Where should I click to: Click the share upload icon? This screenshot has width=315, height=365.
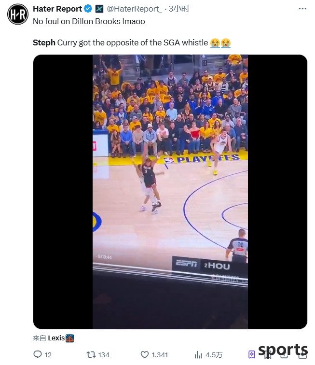coord(285,355)
